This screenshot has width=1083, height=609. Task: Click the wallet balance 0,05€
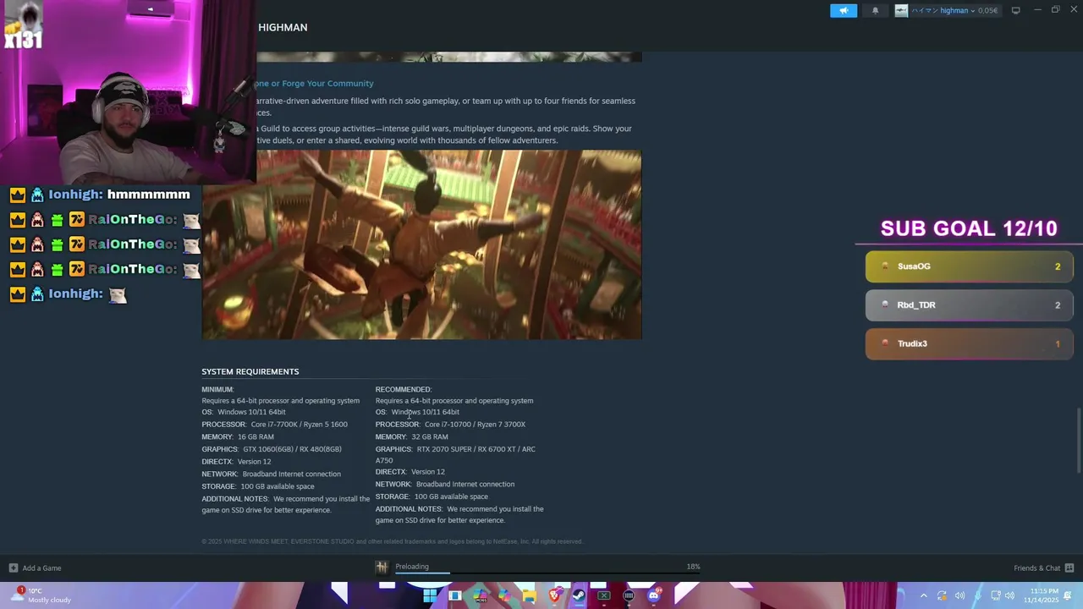point(987,10)
